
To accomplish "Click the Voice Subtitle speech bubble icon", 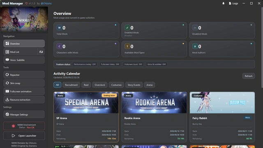I will pos(7,60).
